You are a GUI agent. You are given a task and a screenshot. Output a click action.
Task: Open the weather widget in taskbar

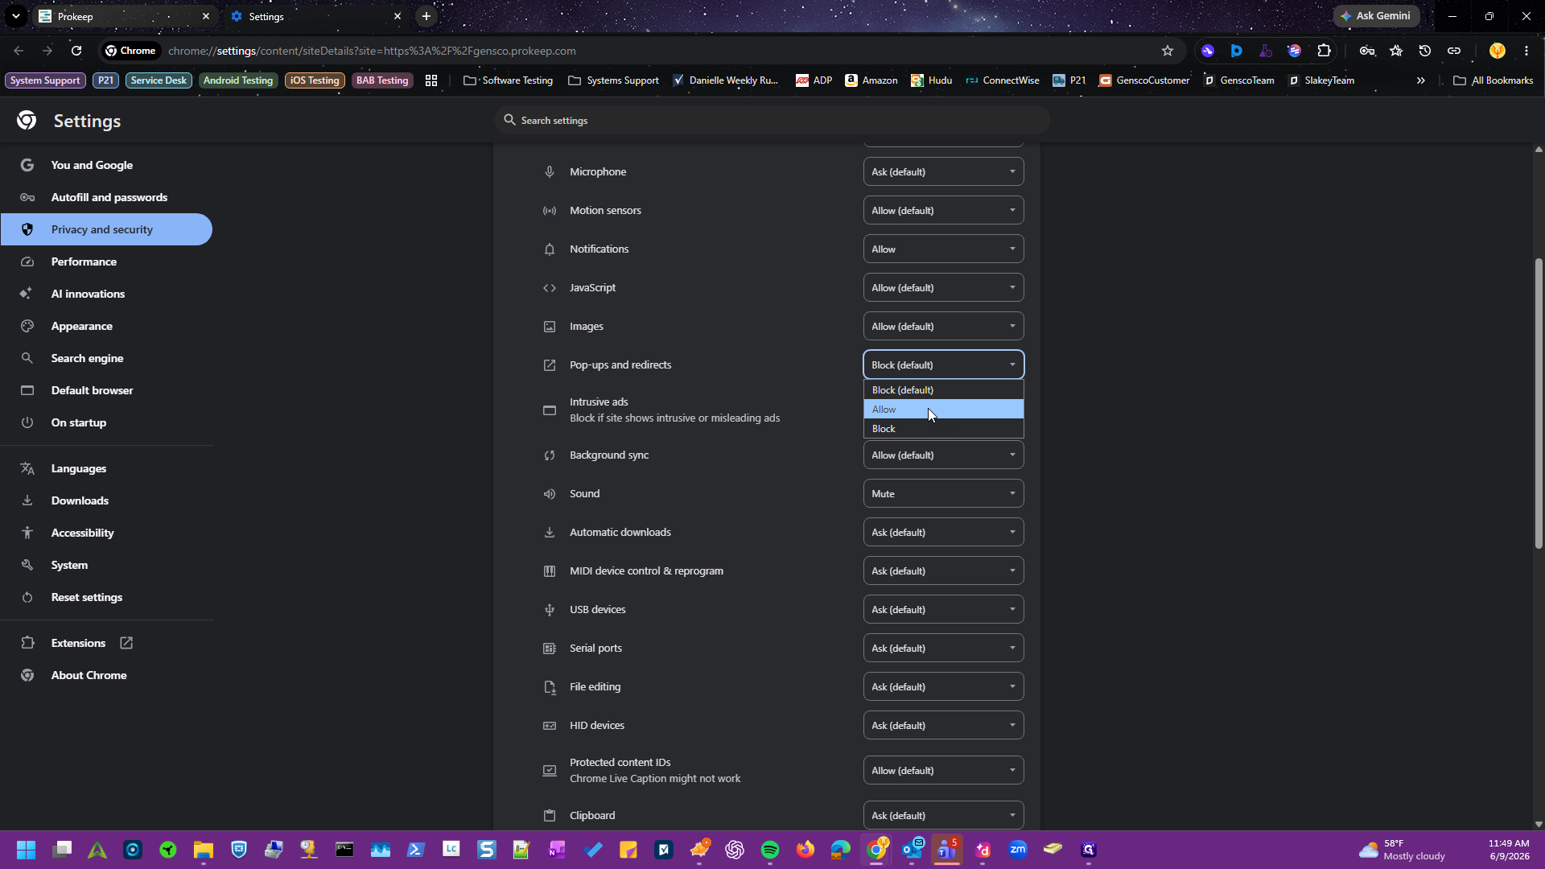tap(1402, 850)
